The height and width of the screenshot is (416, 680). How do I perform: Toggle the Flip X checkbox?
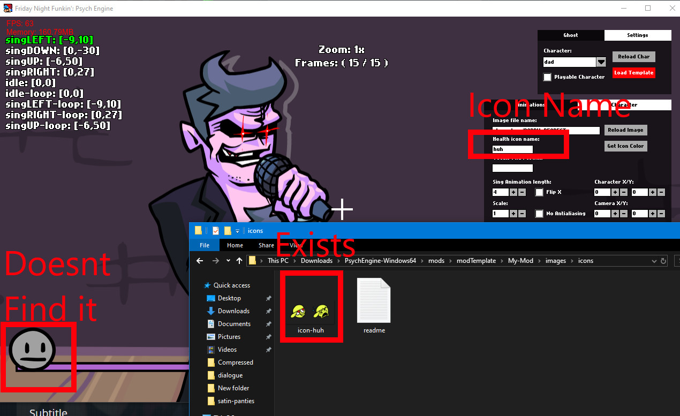click(x=539, y=192)
